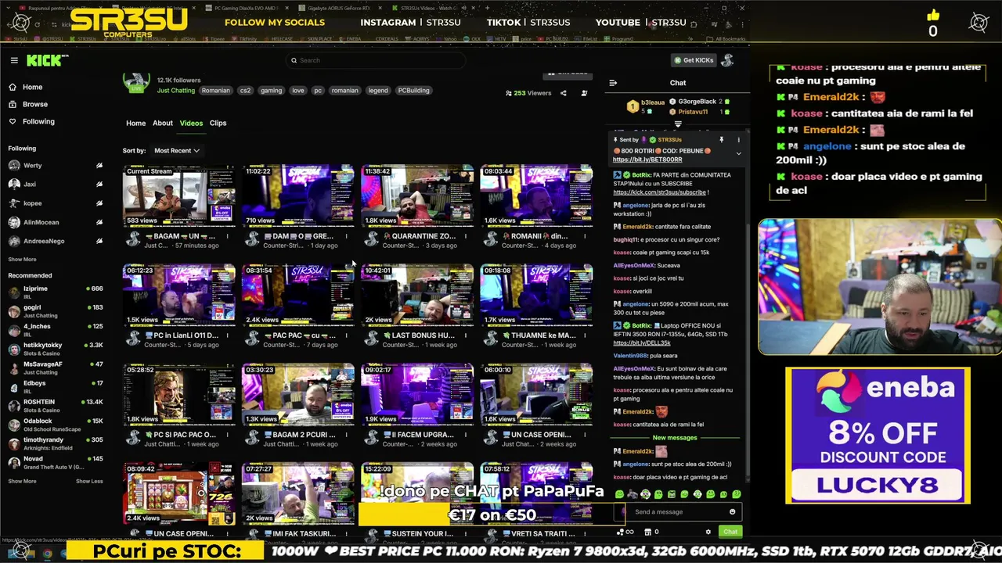Click the pin icon on pinned message

coord(721,140)
